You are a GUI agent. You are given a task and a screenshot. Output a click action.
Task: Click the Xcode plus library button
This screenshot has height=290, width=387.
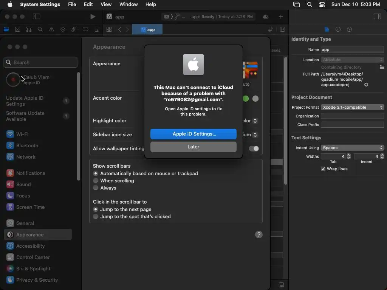pos(281,17)
